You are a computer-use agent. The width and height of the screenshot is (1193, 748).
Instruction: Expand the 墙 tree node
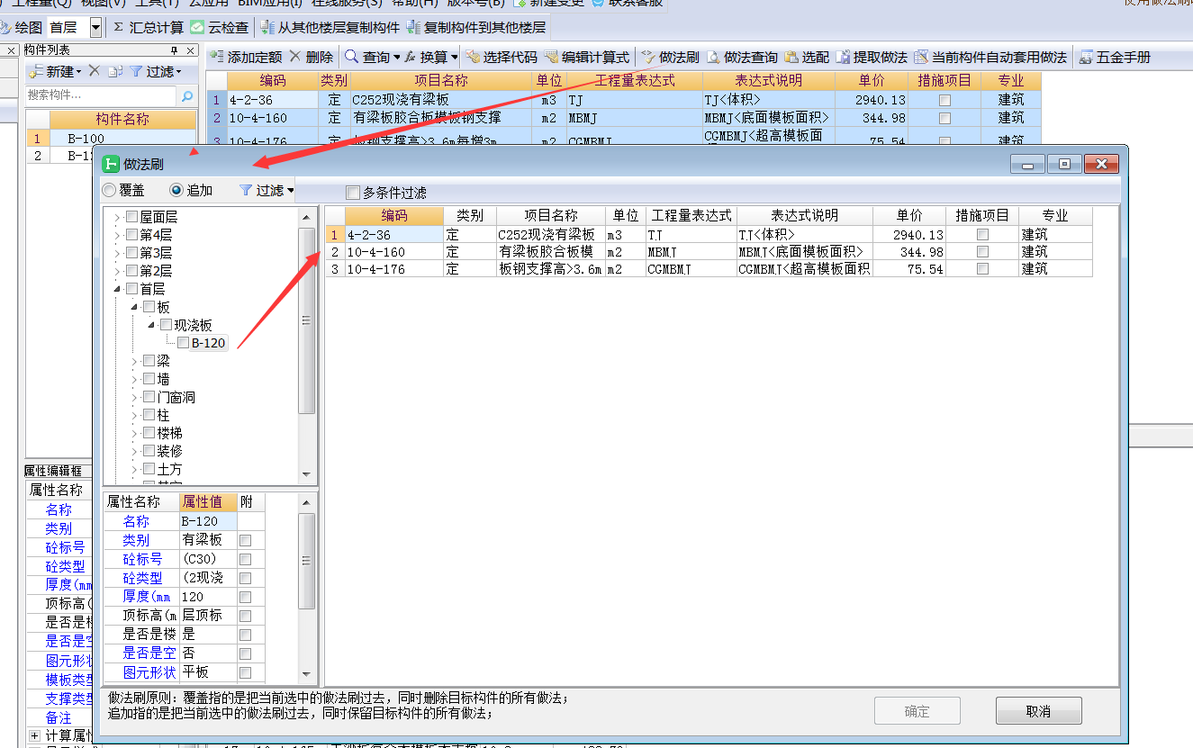point(134,379)
